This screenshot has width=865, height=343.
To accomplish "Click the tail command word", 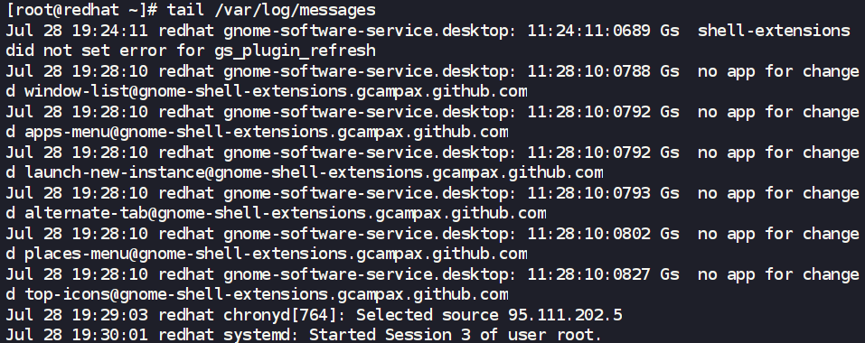I will (x=186, y=9).
